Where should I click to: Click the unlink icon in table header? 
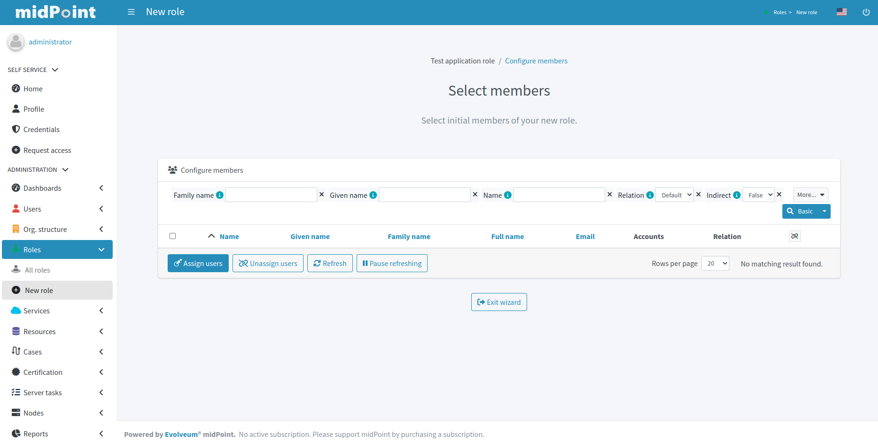(795, 236)
